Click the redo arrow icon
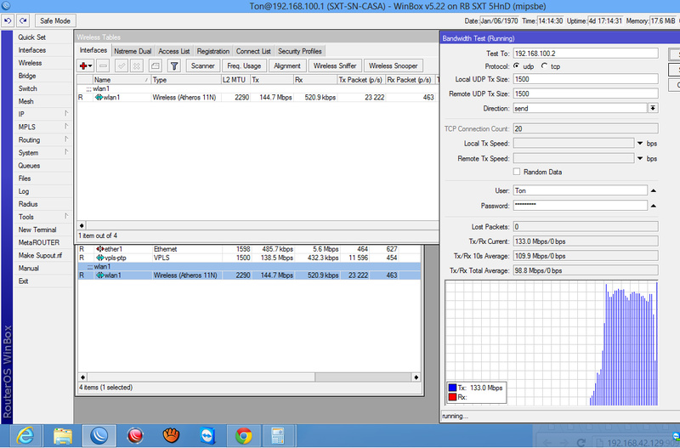 24,20
